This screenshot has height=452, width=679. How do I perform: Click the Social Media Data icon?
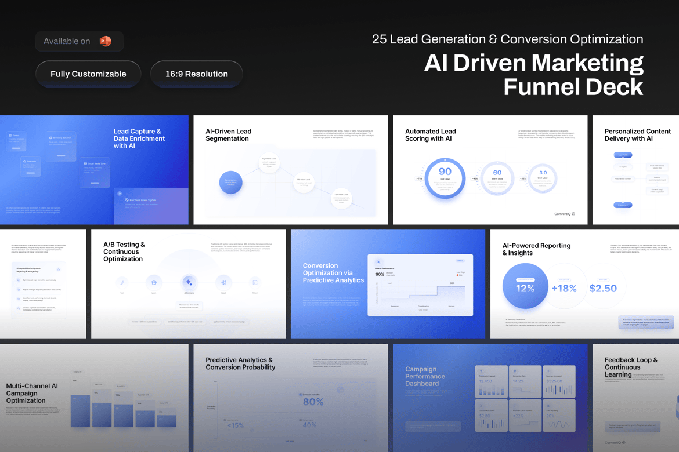[x=86, y=163]
